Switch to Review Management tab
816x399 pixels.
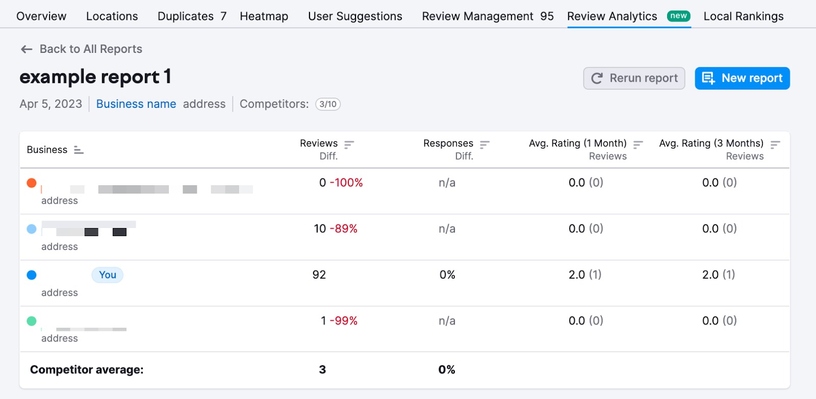coord(488,16)
